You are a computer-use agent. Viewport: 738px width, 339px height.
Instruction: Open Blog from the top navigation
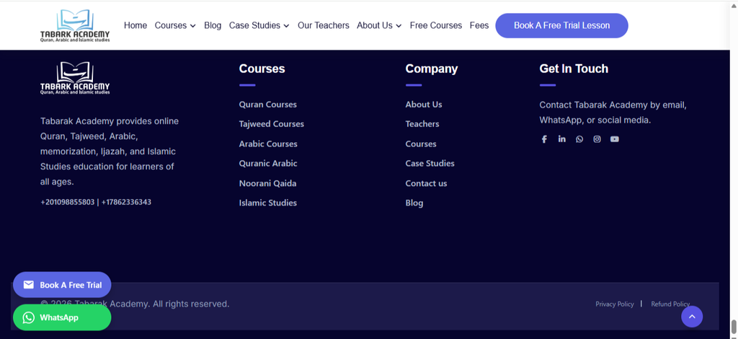click(x=213, y=25)
